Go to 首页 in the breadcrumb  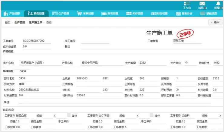coord(8,23)
